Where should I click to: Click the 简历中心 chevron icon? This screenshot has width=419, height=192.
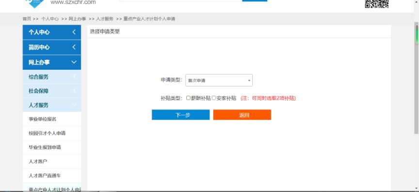(x=74, y=47)
